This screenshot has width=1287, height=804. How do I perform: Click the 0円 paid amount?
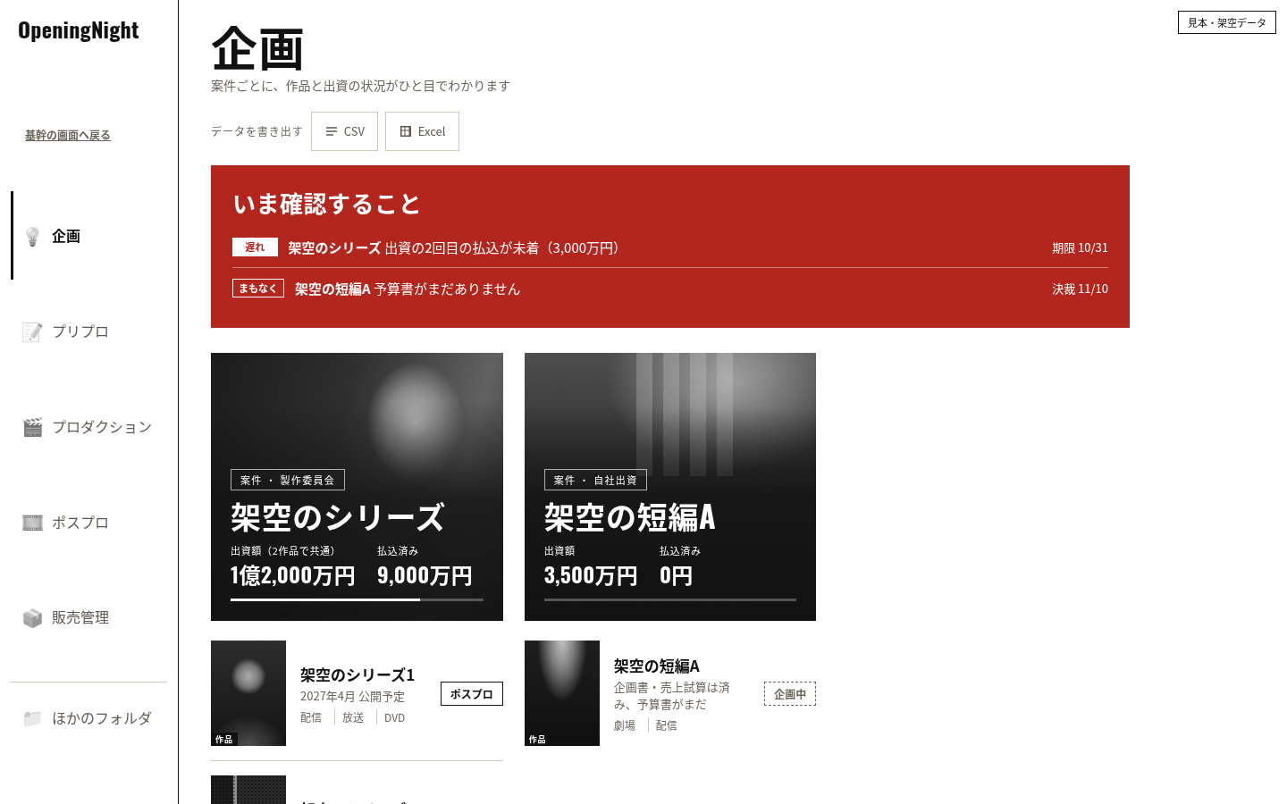coord(676,575)
